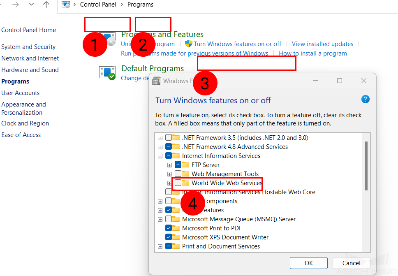The image size is (398, 276).
Task: Expand World Wide Web Services node
Action: click(169, 183)
